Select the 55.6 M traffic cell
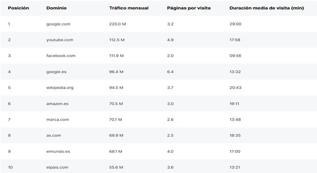317x173 pixels. [116, 167]
